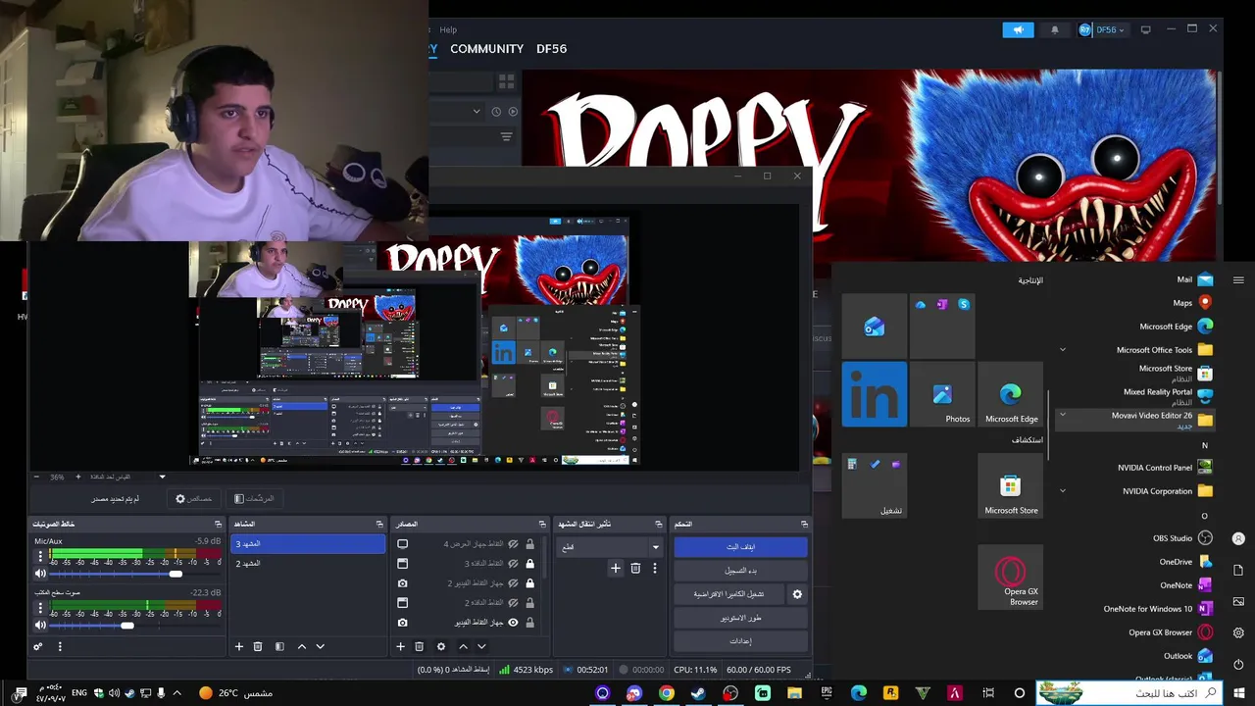The image size is (1255, 706).
Task: Open Start menu settings gear icon
Action: pyautogui.click(x=1238, y=632)
